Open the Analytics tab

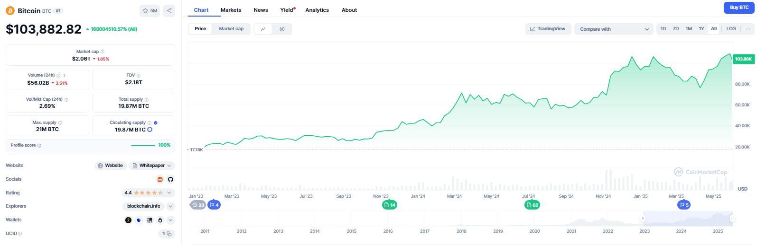pos(317,10)
